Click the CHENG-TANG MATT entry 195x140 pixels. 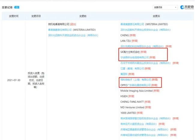(132, 102)
